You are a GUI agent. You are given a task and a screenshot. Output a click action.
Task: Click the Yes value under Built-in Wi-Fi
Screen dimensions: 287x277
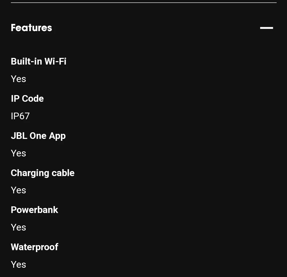19,79
